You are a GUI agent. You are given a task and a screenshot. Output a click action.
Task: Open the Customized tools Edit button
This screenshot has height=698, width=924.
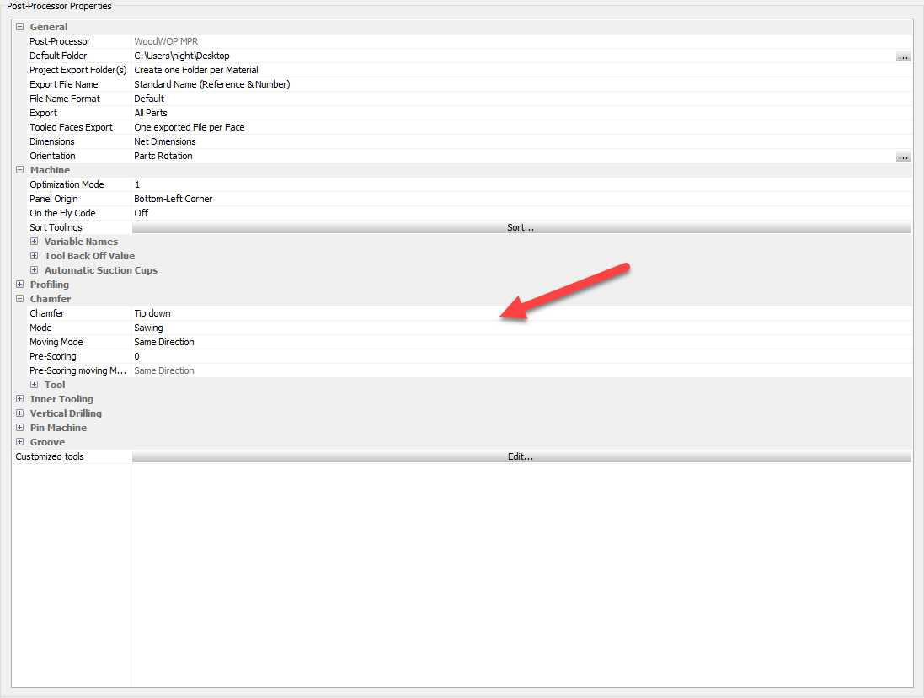[x=521, y=456]
